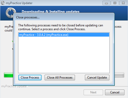Click the green filled progress bar section
Screen dimensions: 128x98
(9, 75)
